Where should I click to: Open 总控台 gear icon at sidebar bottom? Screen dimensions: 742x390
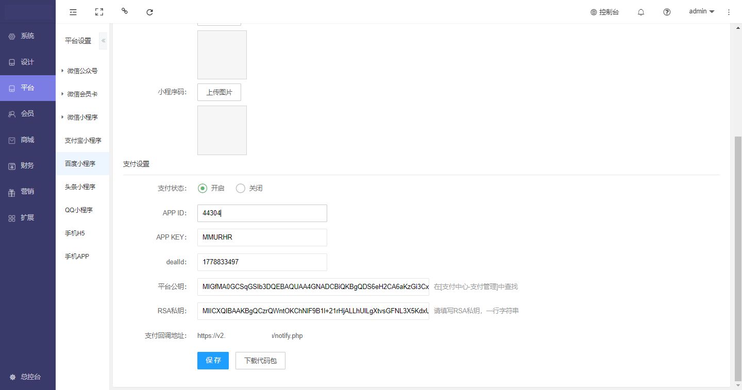click(x=13, y=377)
